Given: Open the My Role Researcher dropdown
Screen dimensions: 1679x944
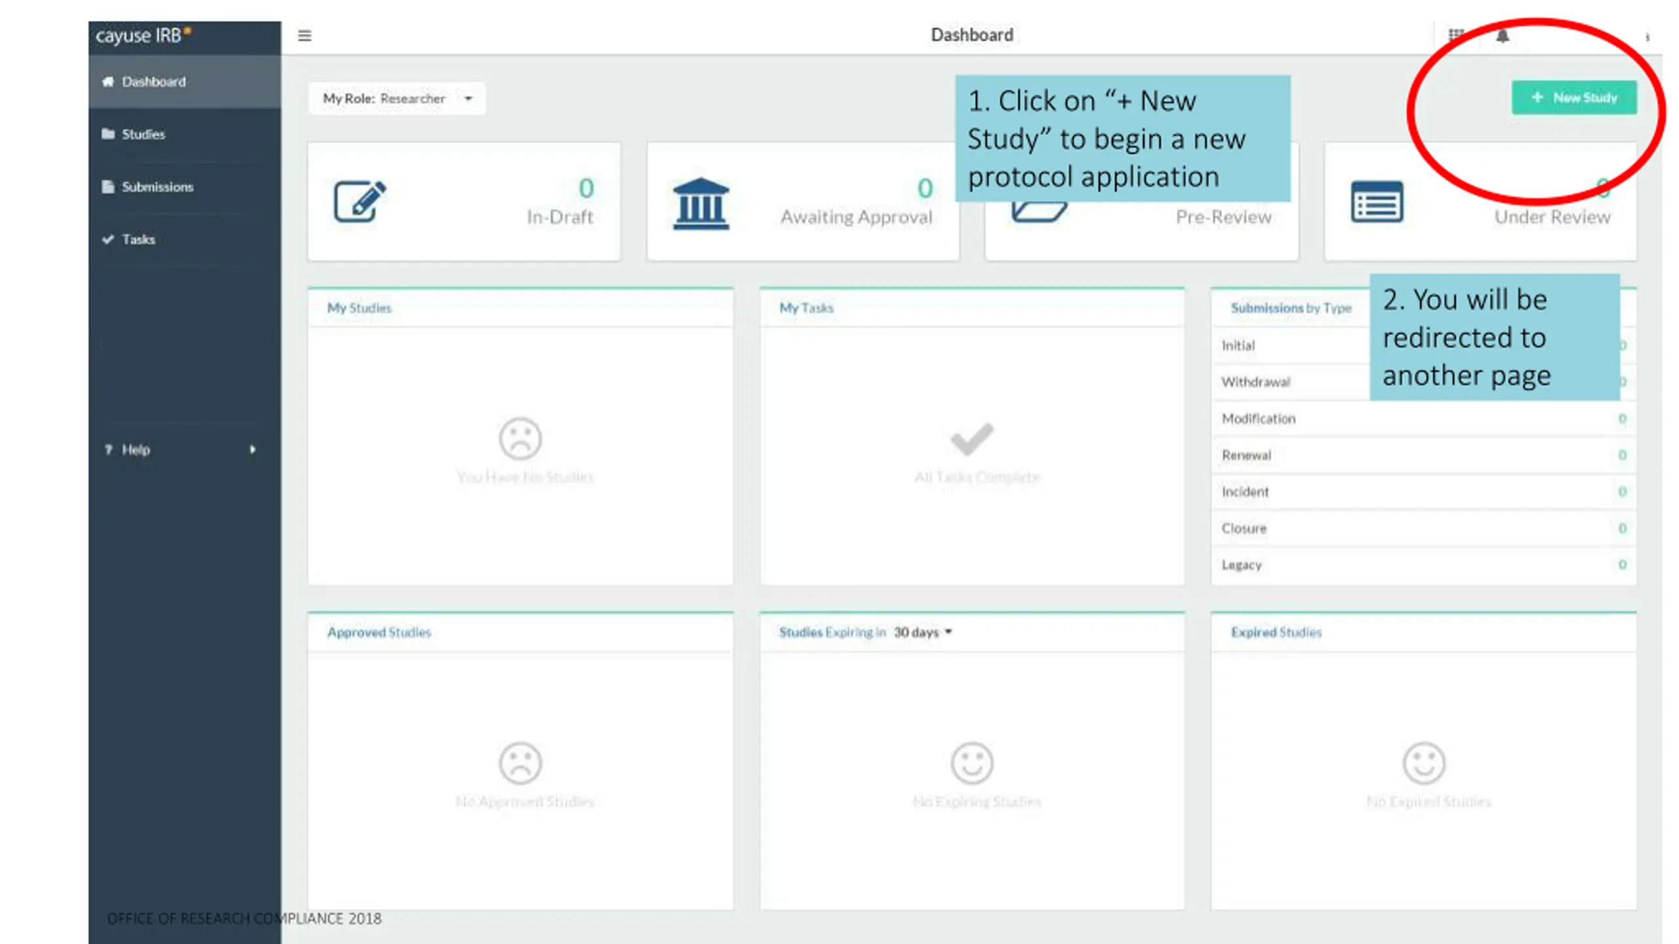Looking at the screenshot, I should coord(397,99).
